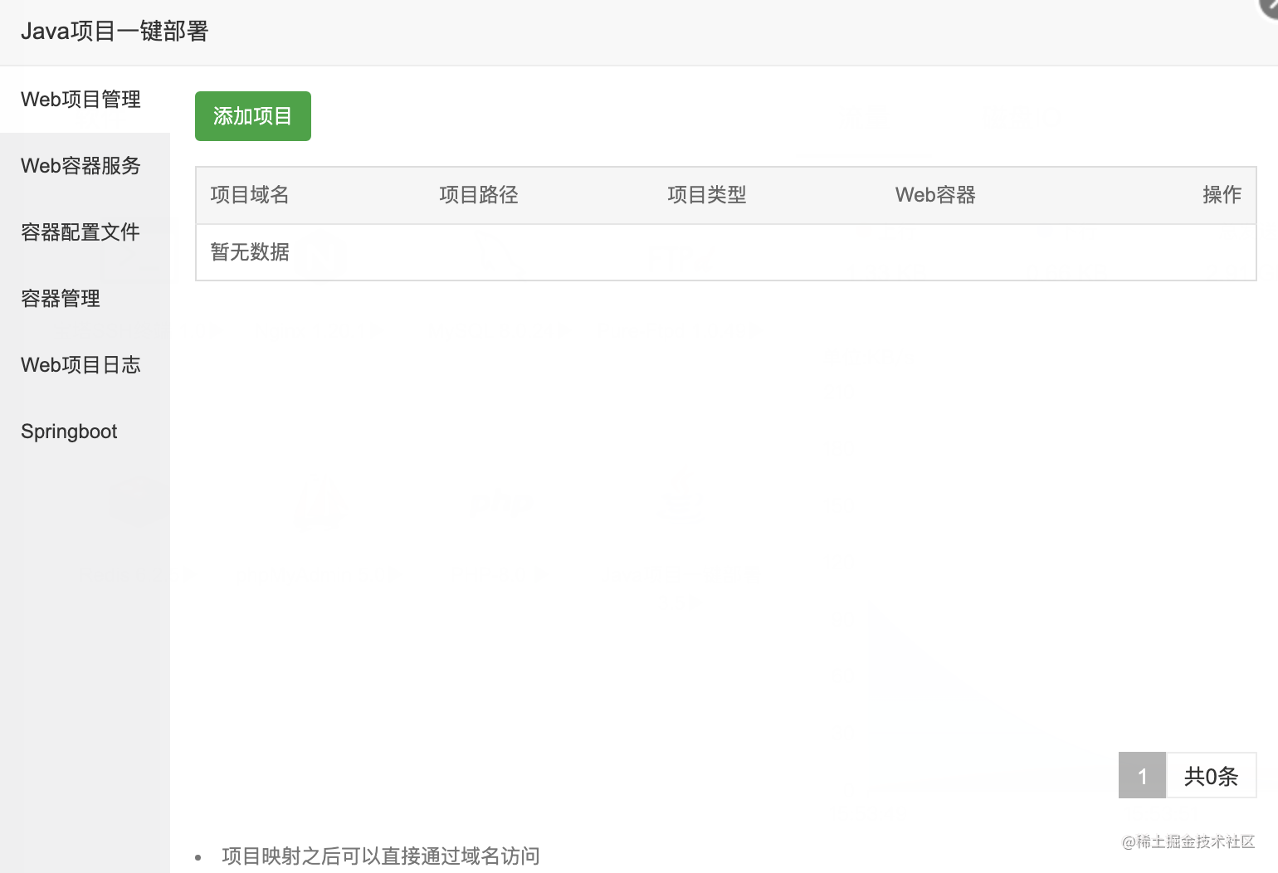Click the 共0条 total count label
The width and height of the screenshot is (1278, 873).
pyautogui.click(x=1212, y=776)
